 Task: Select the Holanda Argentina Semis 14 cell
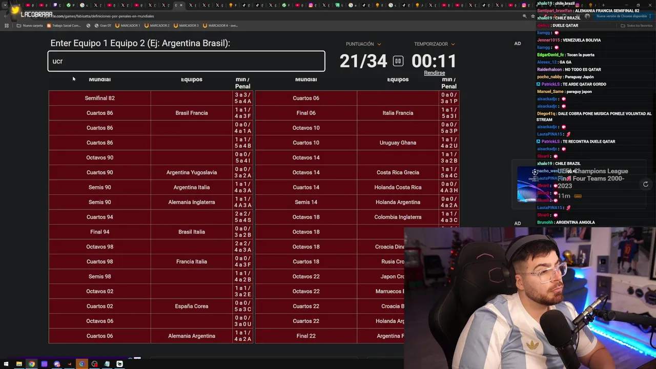point(398,202)
